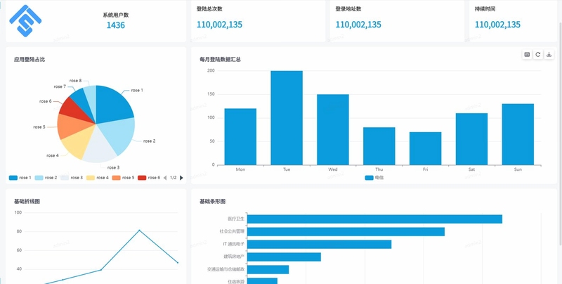
Task: Toggle rose 4 in the pie legend
Action: pos(98,177)
